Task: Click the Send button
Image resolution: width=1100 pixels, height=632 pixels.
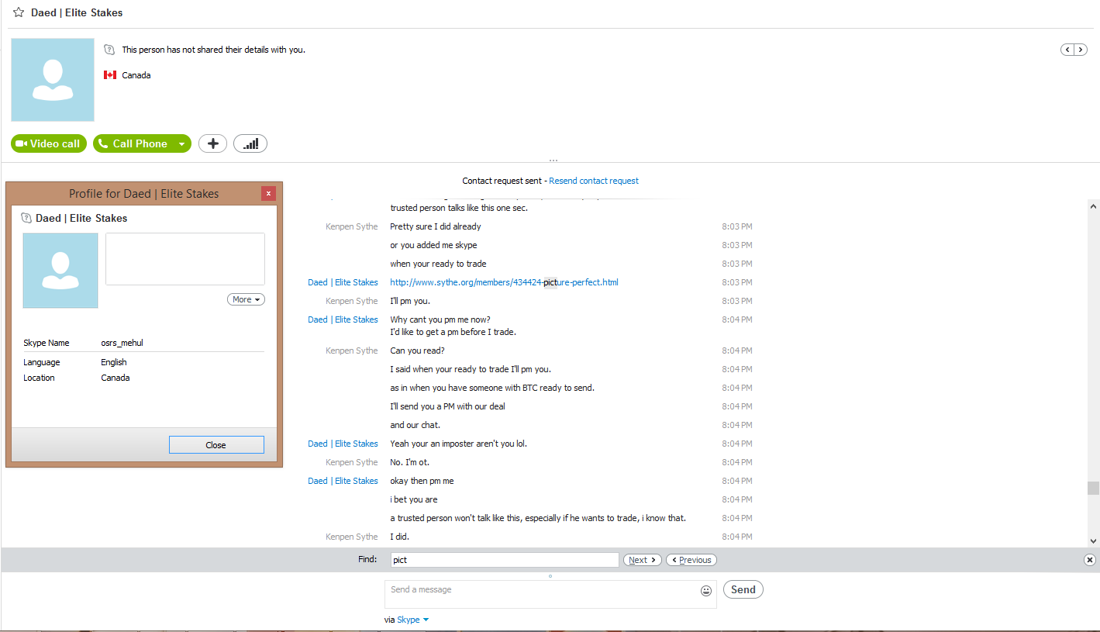Action: (x=743, y=589)
